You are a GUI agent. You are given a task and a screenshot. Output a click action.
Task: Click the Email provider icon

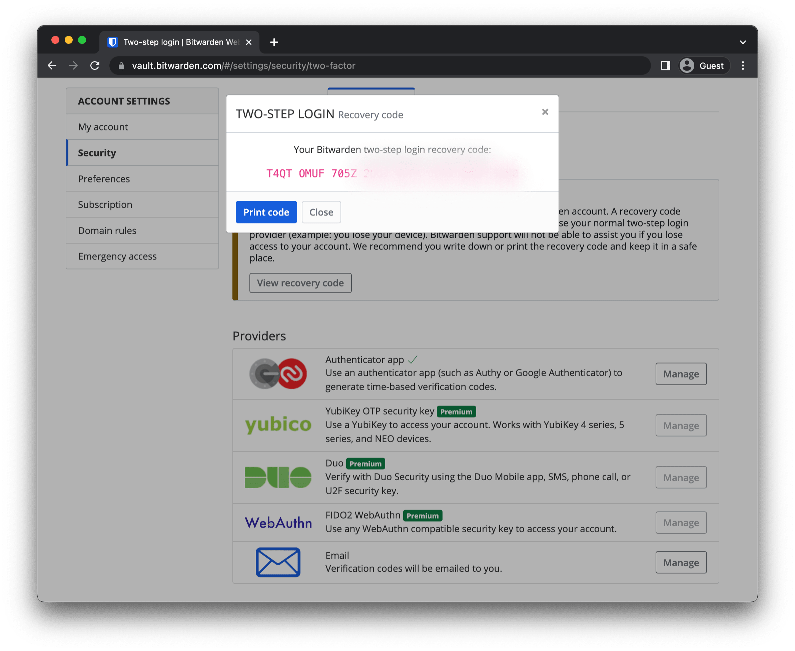(x=278, y=563)
